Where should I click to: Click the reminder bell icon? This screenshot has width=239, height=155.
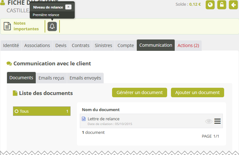[x=52, y=27]
